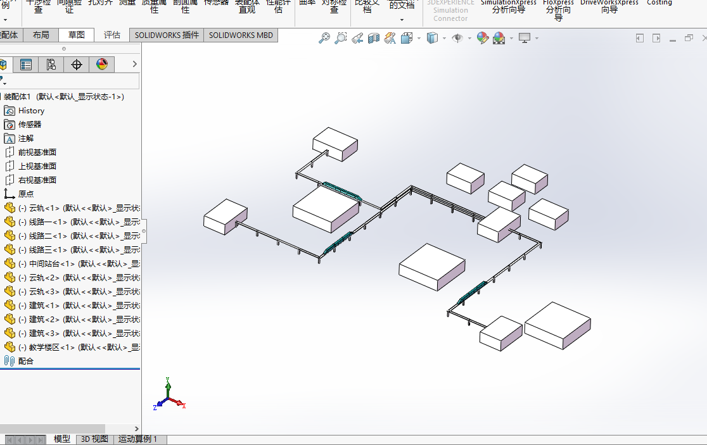Viewport: 707px width, 445px height.
Task: Launch the FloXpress 分析向导 button
Action: (558, 10)
